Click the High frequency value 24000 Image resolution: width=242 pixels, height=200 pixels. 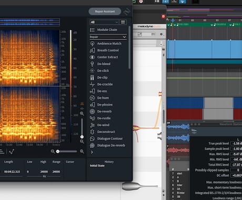click(x=44, y=172)
